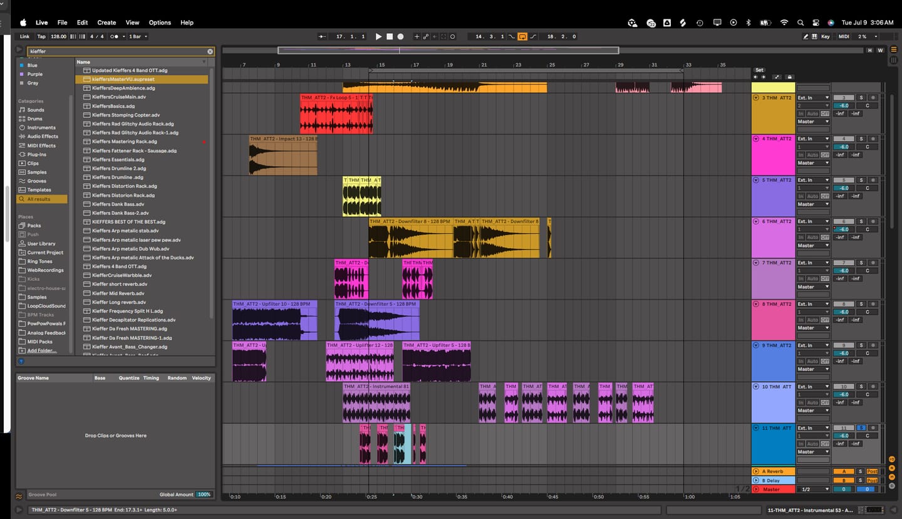This screenshot has height=519, width=902.
Task: Click the Tap tempo button
Action: 41,36
